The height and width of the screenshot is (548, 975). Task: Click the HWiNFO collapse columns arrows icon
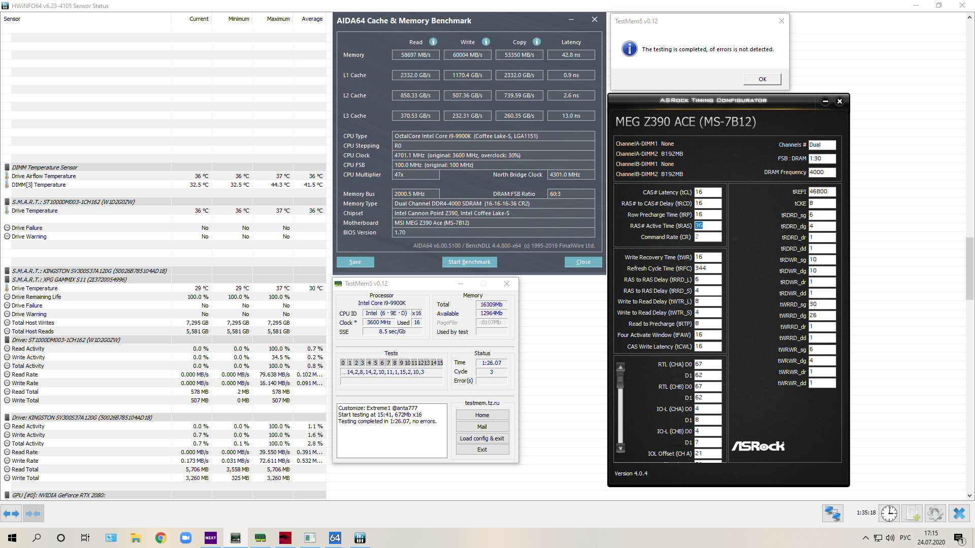(x=33, y=513)
